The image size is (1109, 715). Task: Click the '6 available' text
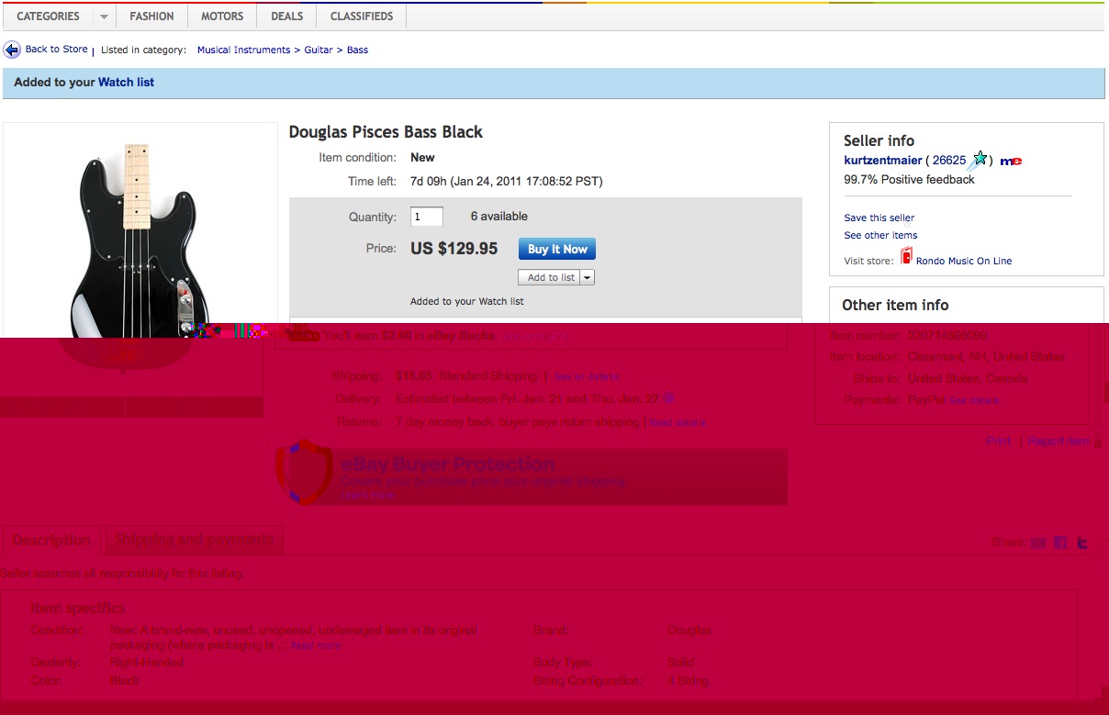499,217
